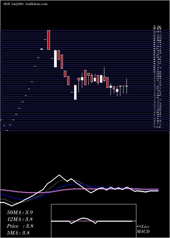Click the 5MA : 3.8 readout

pos(18,233)
